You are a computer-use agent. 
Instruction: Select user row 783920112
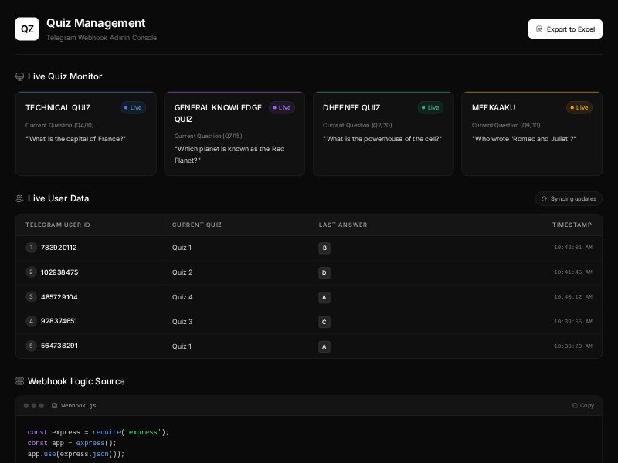(59, 248)
